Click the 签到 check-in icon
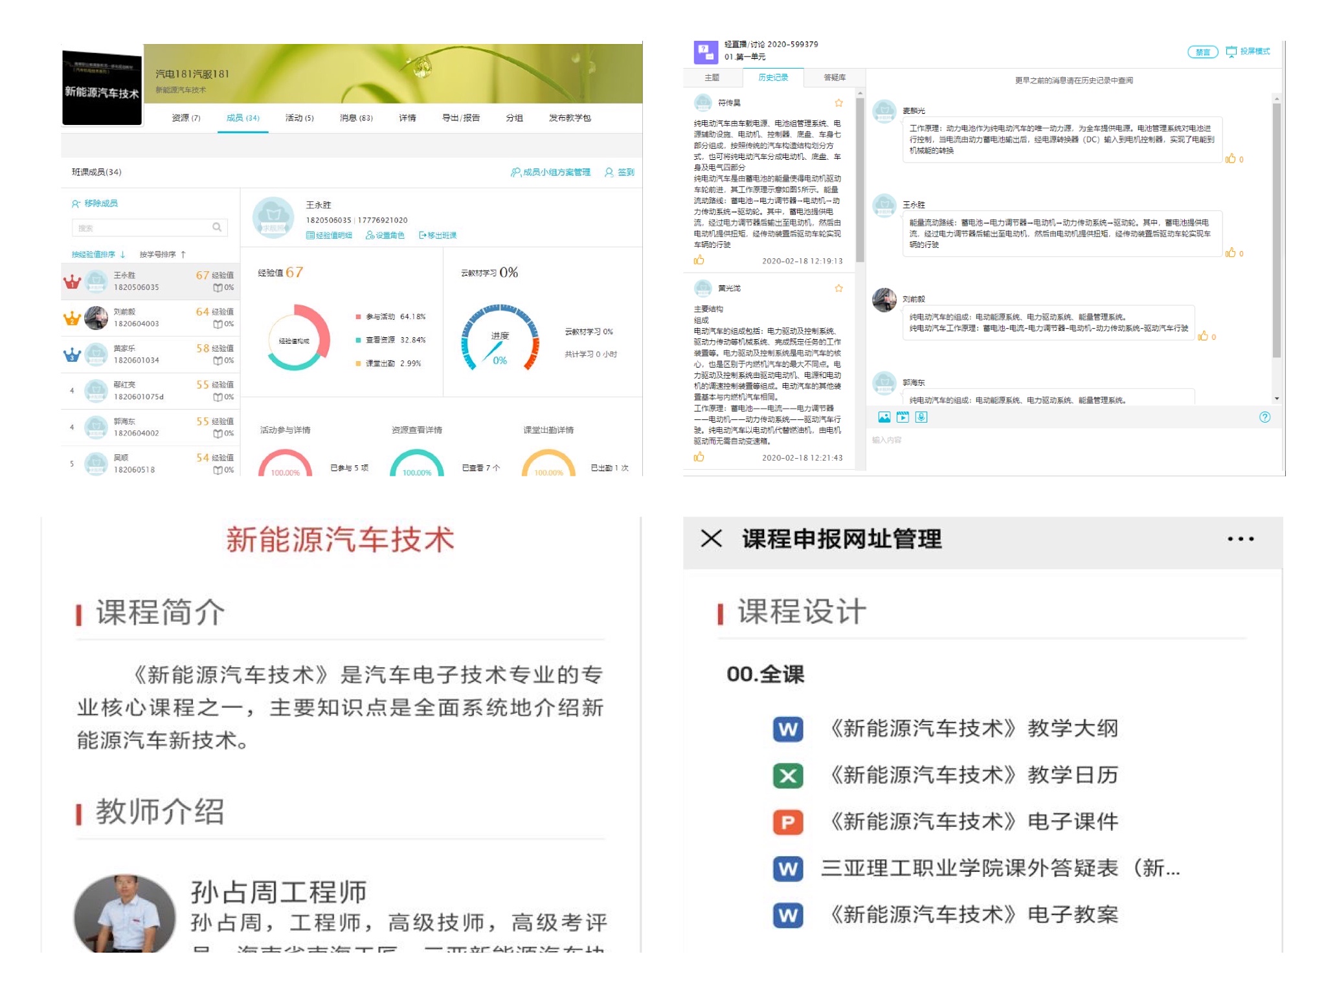This screenshot has height=994, width=1326. [x=609, y=172]
